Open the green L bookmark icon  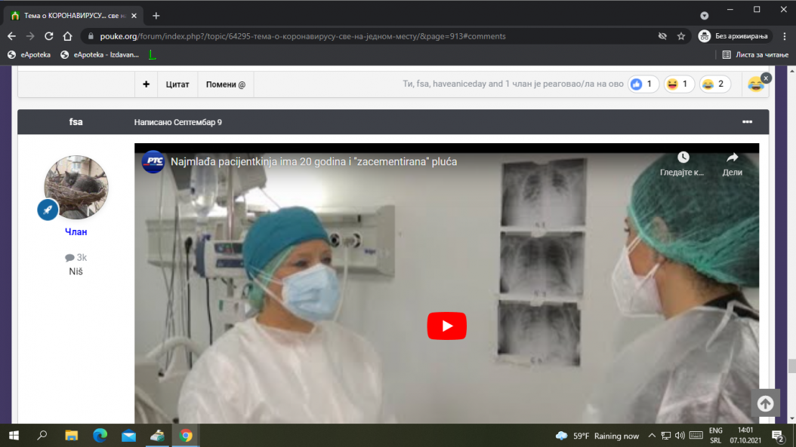point(153,55)
